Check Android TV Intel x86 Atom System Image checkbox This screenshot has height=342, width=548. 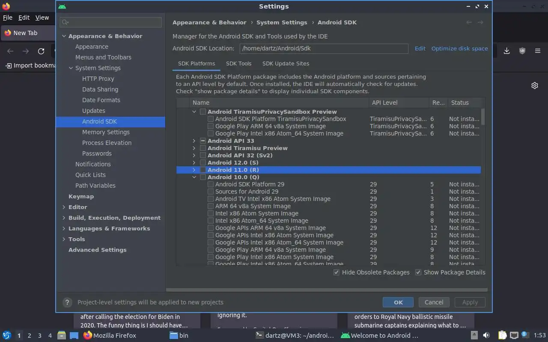(211, 199)
